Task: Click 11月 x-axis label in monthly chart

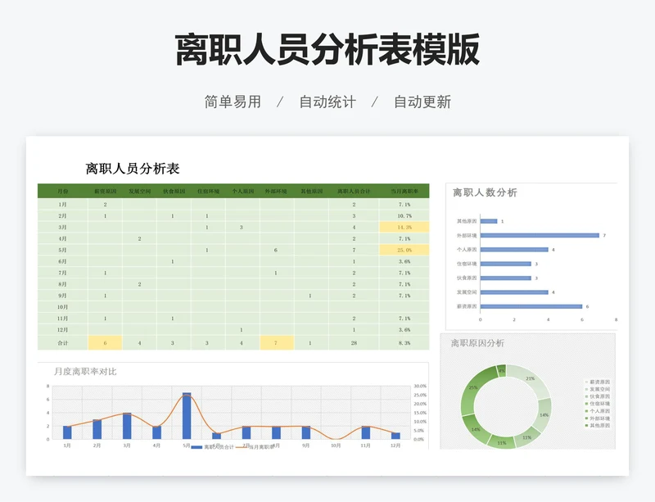Action: [365, 445]
